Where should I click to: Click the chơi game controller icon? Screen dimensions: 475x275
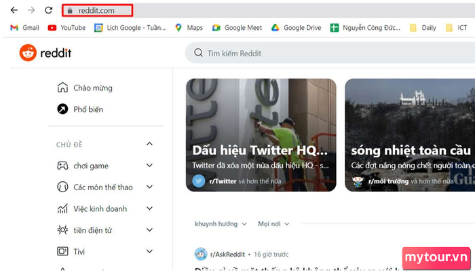62,166
